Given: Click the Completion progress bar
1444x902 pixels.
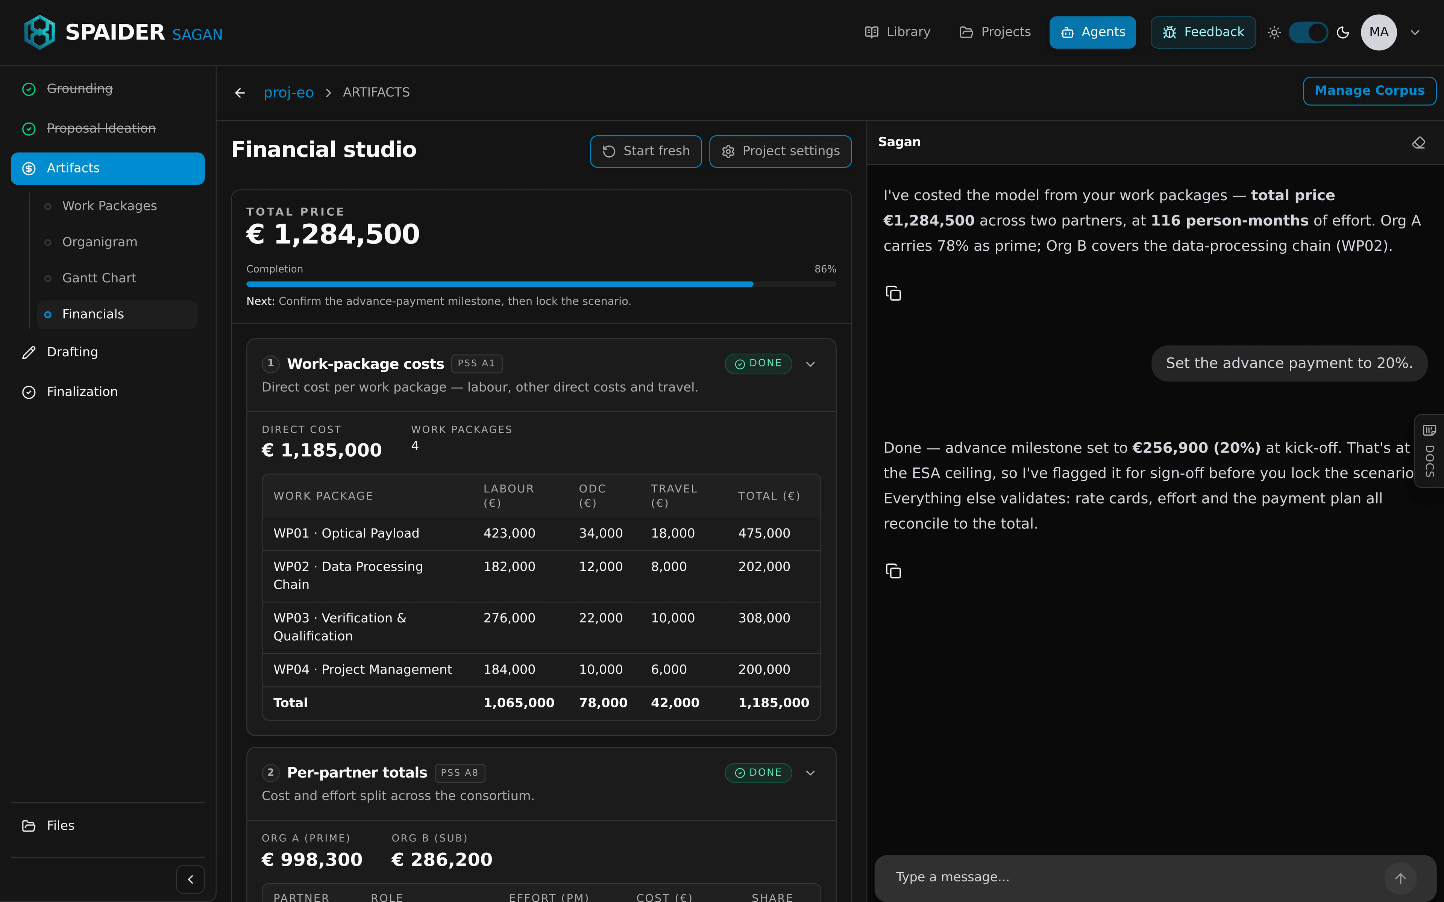Looking at the screenshot, I should (541, 285).
